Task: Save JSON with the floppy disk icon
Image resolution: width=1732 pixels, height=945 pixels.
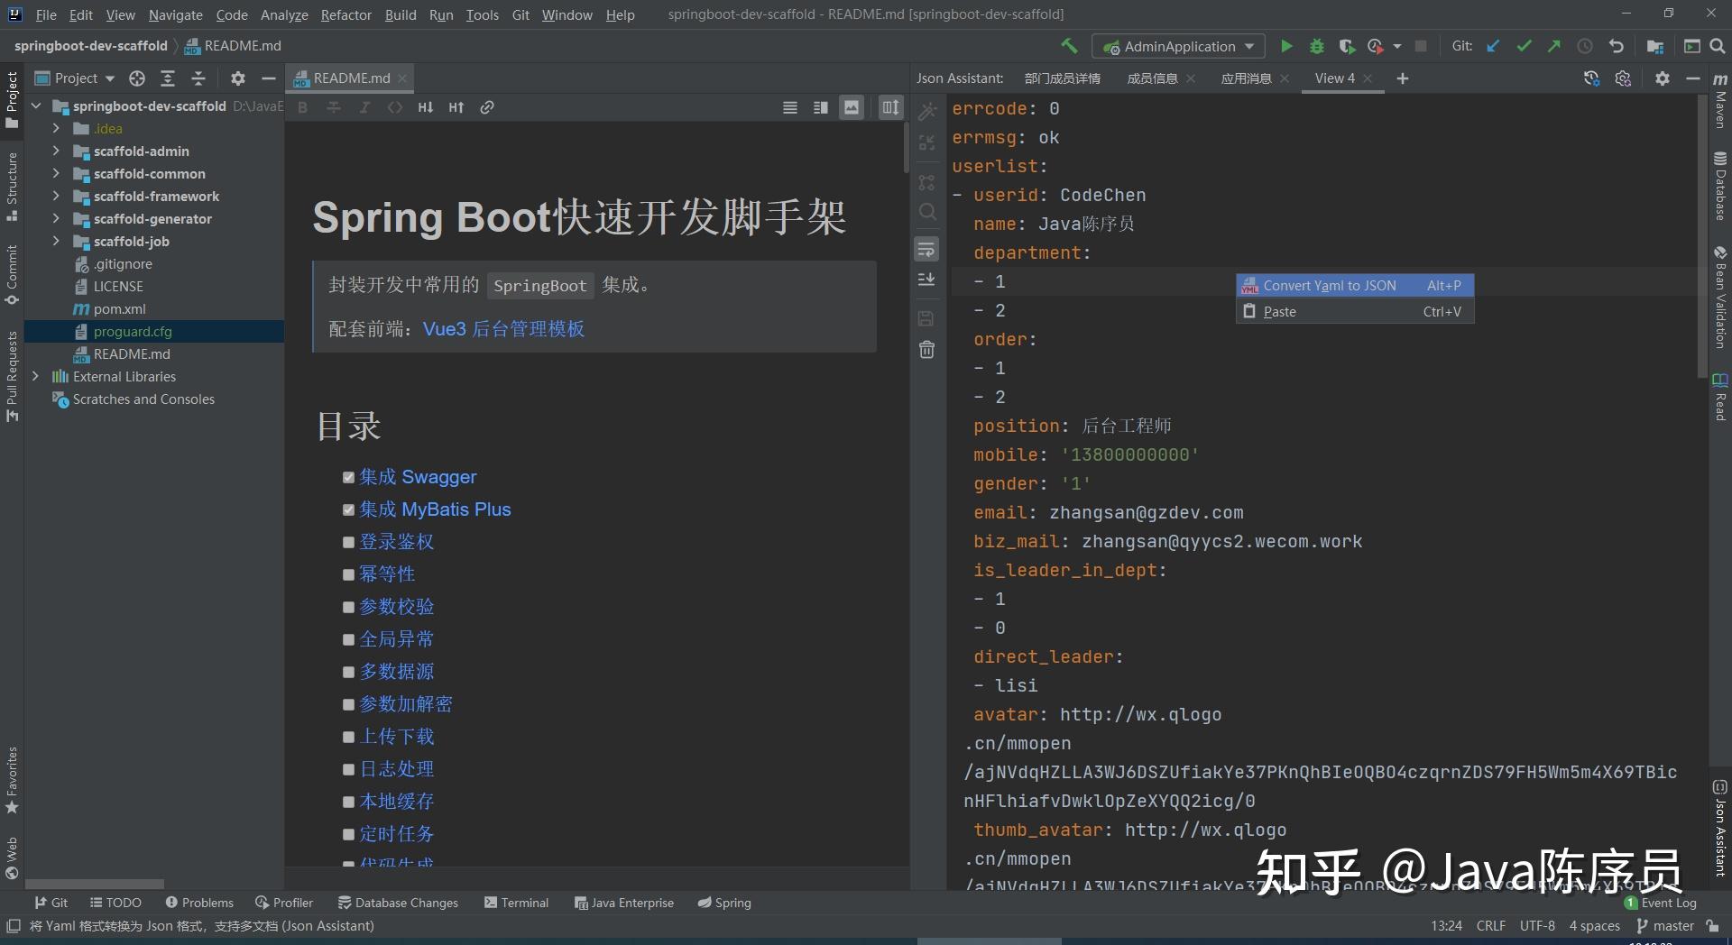Action: pyautogui.click(x=927, y=317)
